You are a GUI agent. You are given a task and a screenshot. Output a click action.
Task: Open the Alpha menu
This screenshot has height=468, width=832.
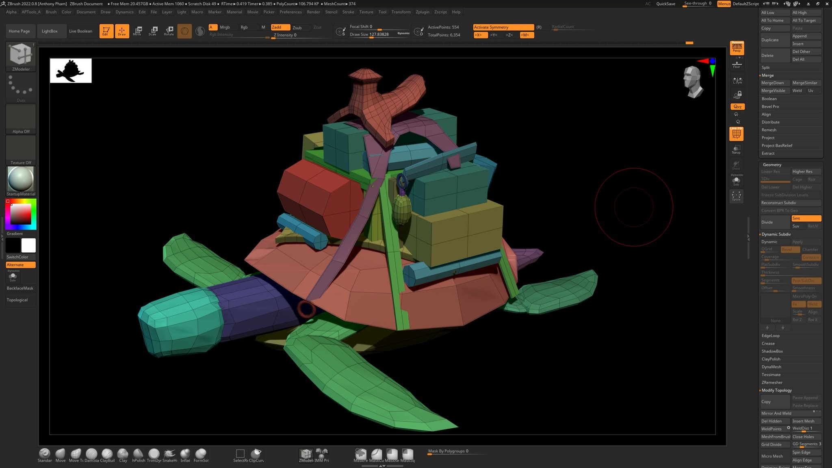[x=11, y=12]
